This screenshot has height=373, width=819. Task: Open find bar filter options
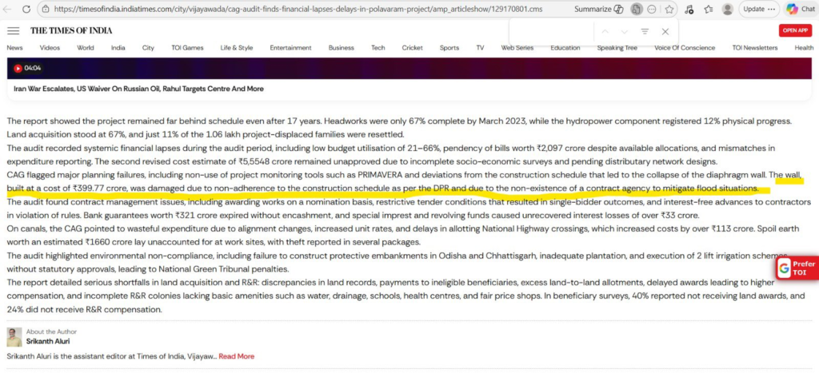[645, 31]
